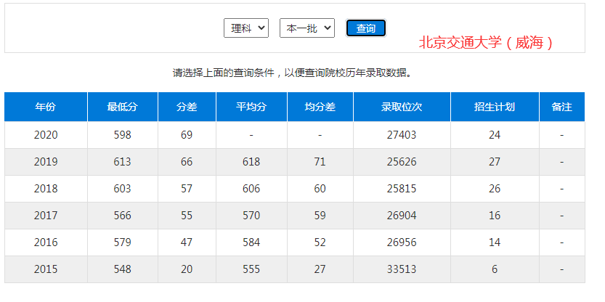Viewport: 605px width, 302px height.
Task: Click average score 555
Action: click(x=251, y=269)
